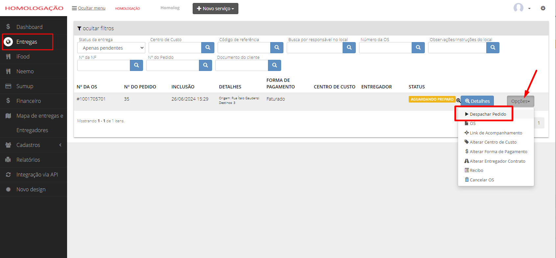Click the Relatórios printer sidebar icon

(x=8, y=160)
